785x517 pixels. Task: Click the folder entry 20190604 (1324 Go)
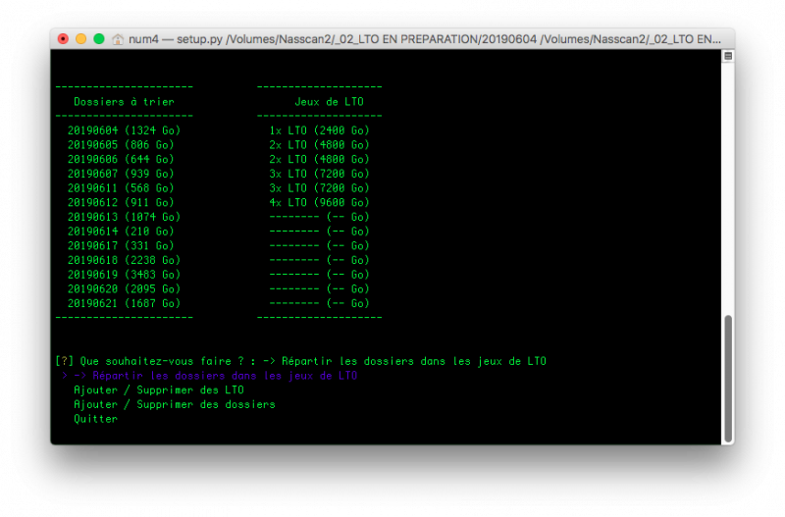click(x=124, y=129)
